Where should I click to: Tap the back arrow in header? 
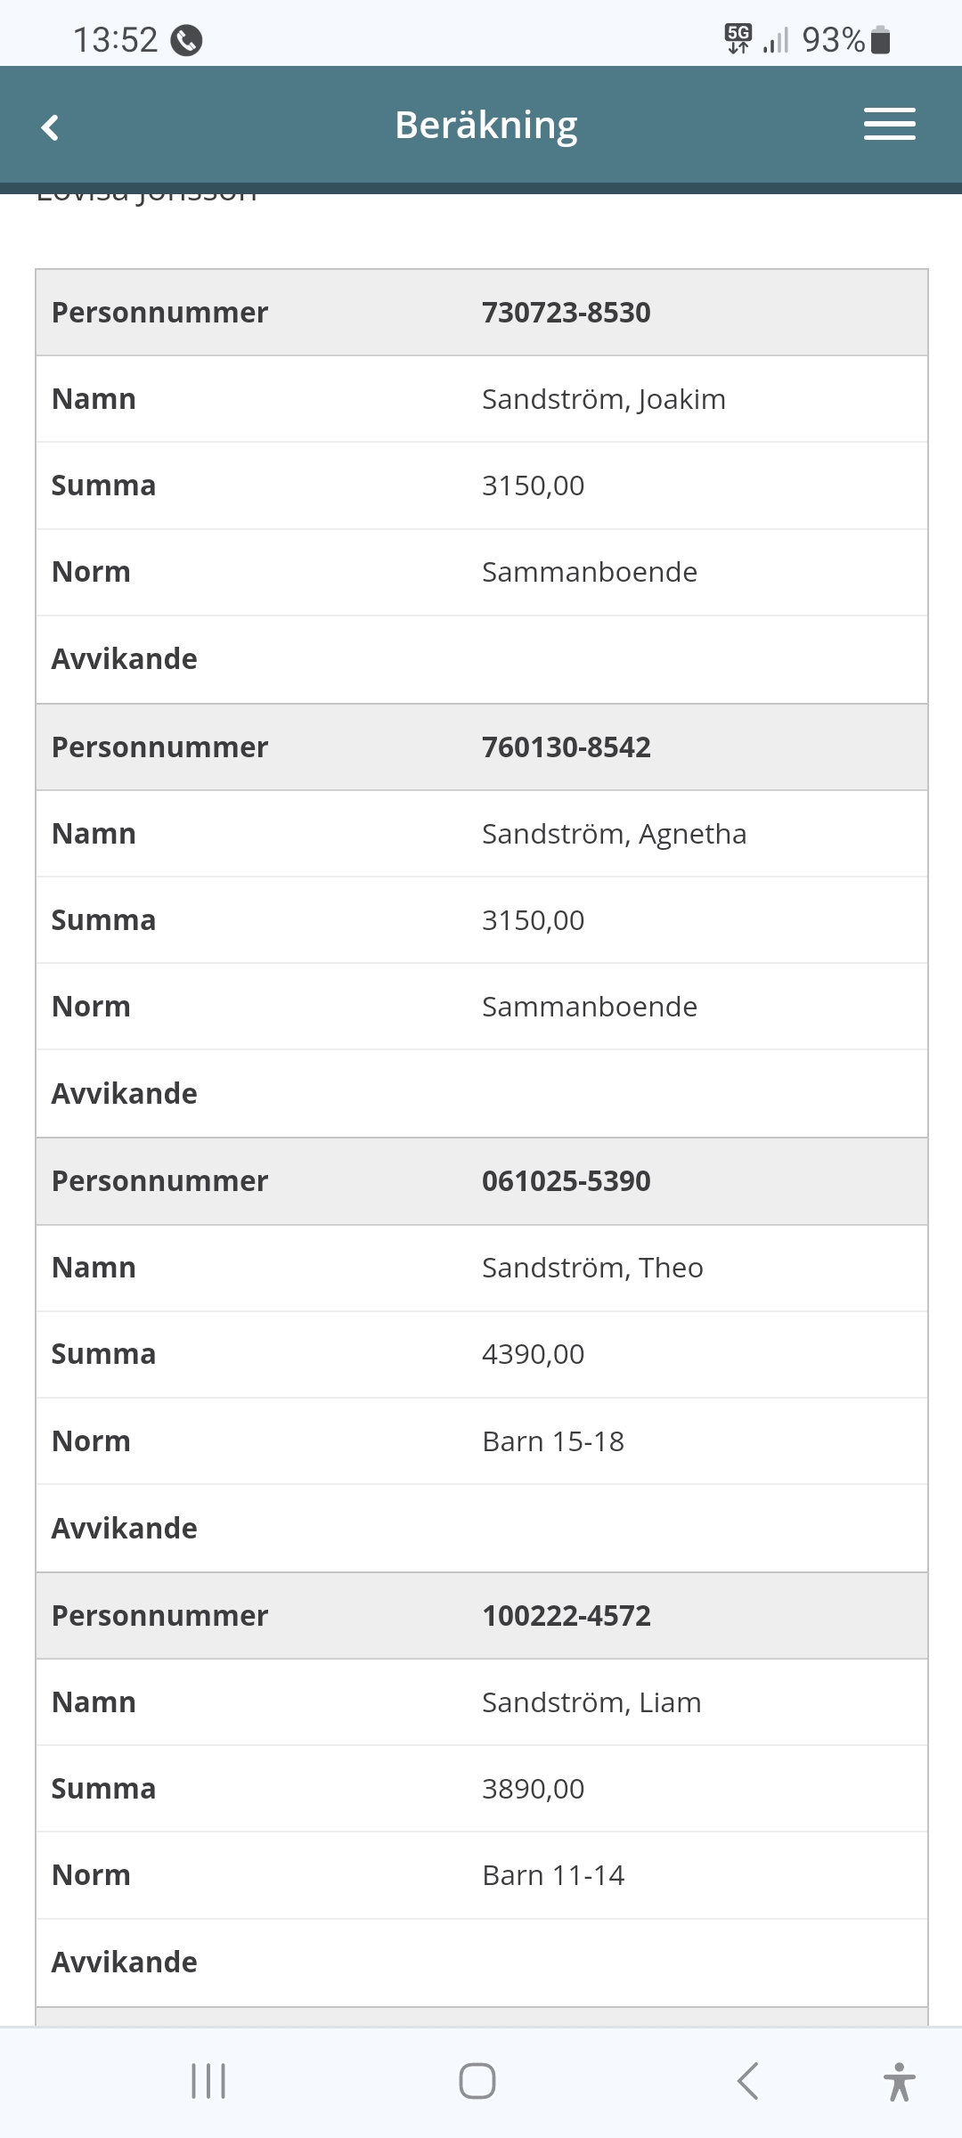(x=51, y=127)
